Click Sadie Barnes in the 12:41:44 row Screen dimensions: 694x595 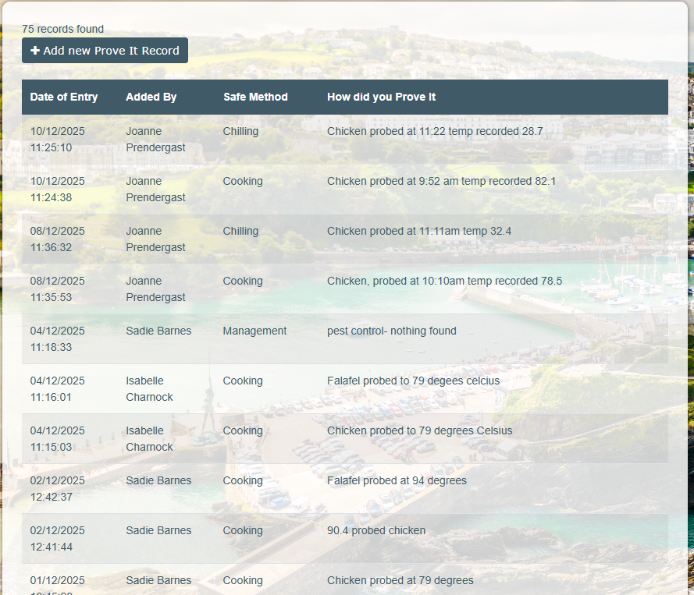point(158,531)
